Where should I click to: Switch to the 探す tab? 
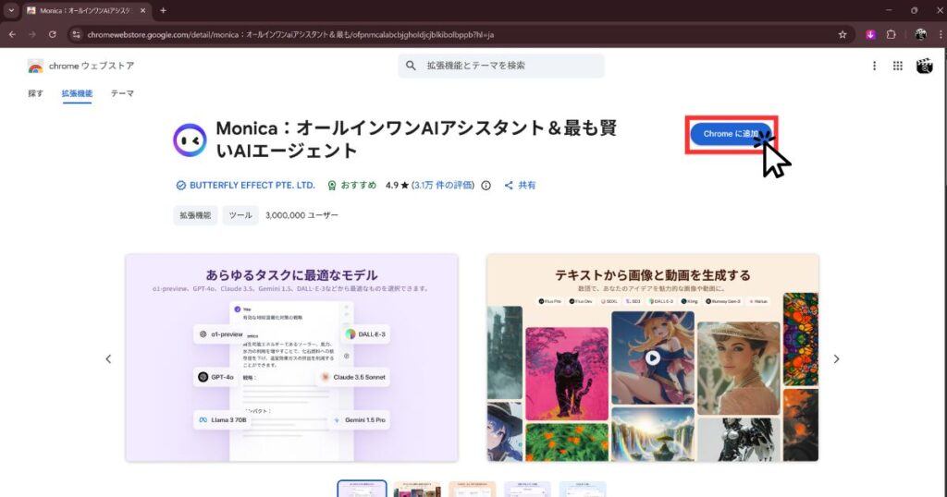pyautogui.click(x=35, y=93)
